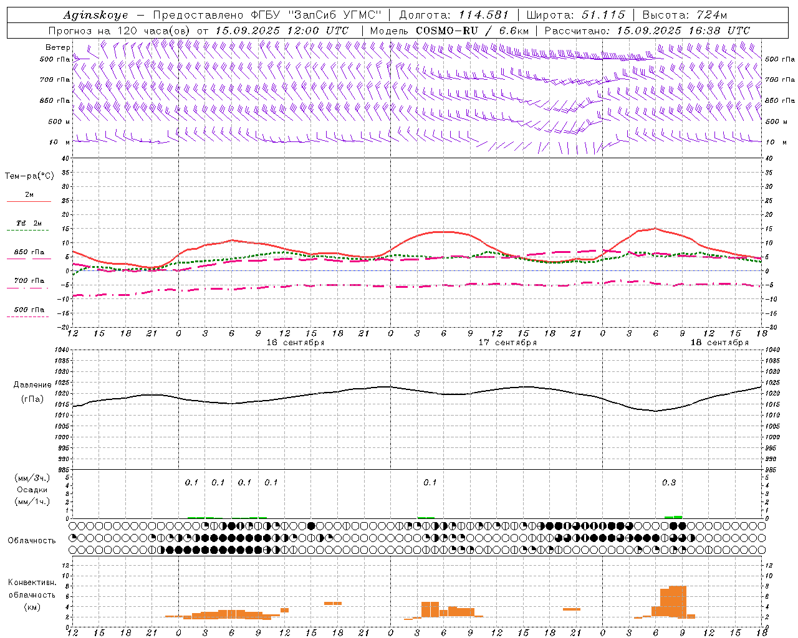Click the "500 гПа" temperature legend entry
The image size is (798, 638).
[29, 310]
